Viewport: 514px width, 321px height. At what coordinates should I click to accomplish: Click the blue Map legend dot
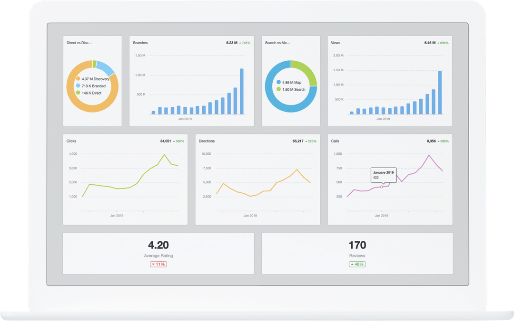(278, 82)
